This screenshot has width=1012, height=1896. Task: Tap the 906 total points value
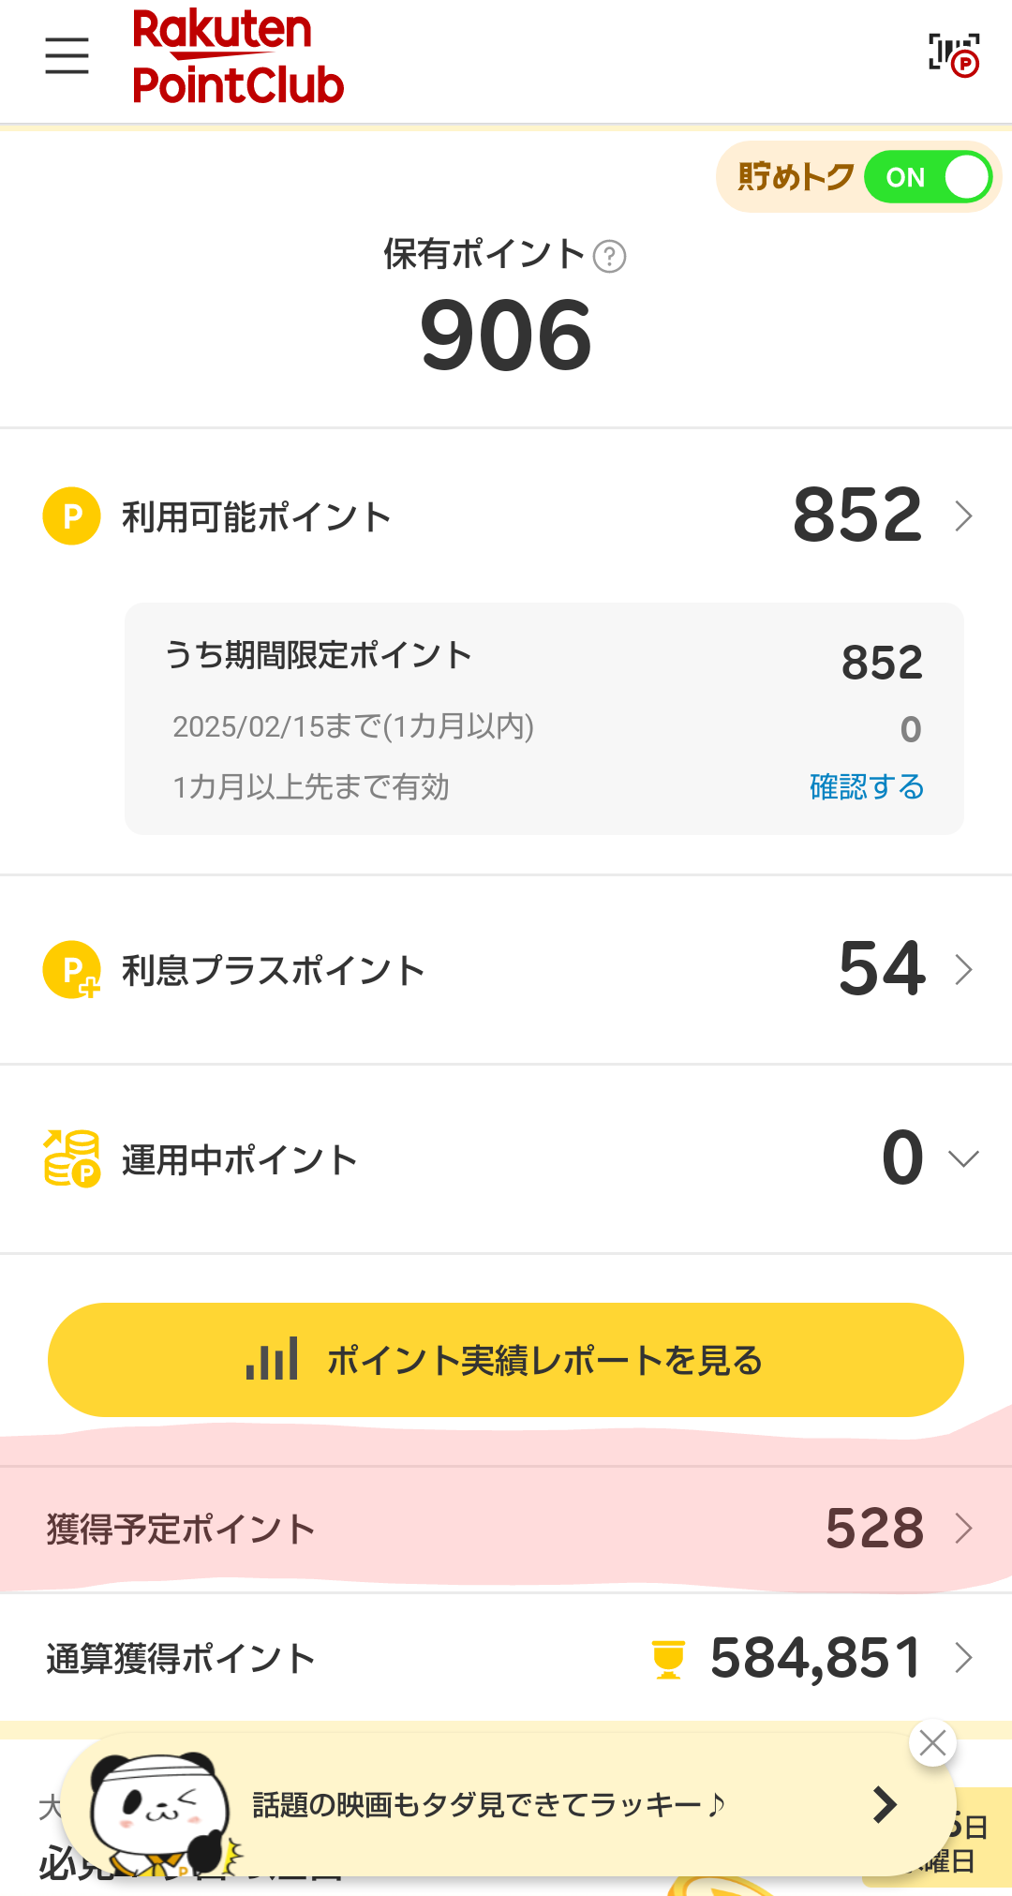[506, 336]
